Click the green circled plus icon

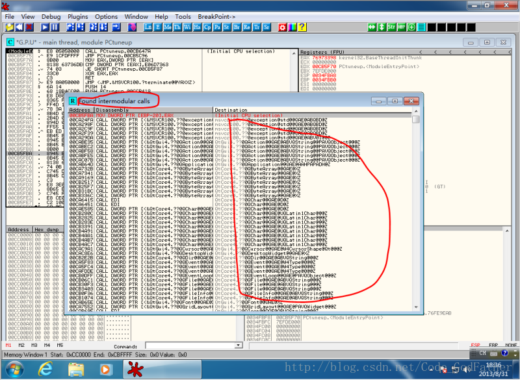pyautogui.click(x=411, y=27)
